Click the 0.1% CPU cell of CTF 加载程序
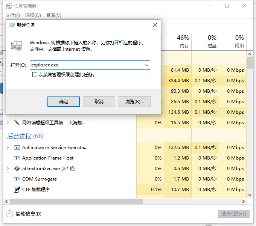This screenshot has height=226, width=256. [x=150, y=190]
